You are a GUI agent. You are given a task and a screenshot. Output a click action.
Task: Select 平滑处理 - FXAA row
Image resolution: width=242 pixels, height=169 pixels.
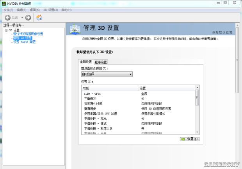pyautogui.click(x=139, y=119)
